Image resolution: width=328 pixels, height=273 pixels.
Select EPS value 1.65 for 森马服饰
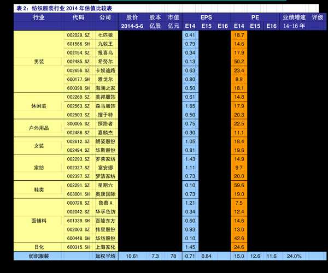190,106
